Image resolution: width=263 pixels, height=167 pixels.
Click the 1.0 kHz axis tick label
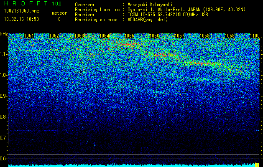pyautogui.click(x=4, y=75)
